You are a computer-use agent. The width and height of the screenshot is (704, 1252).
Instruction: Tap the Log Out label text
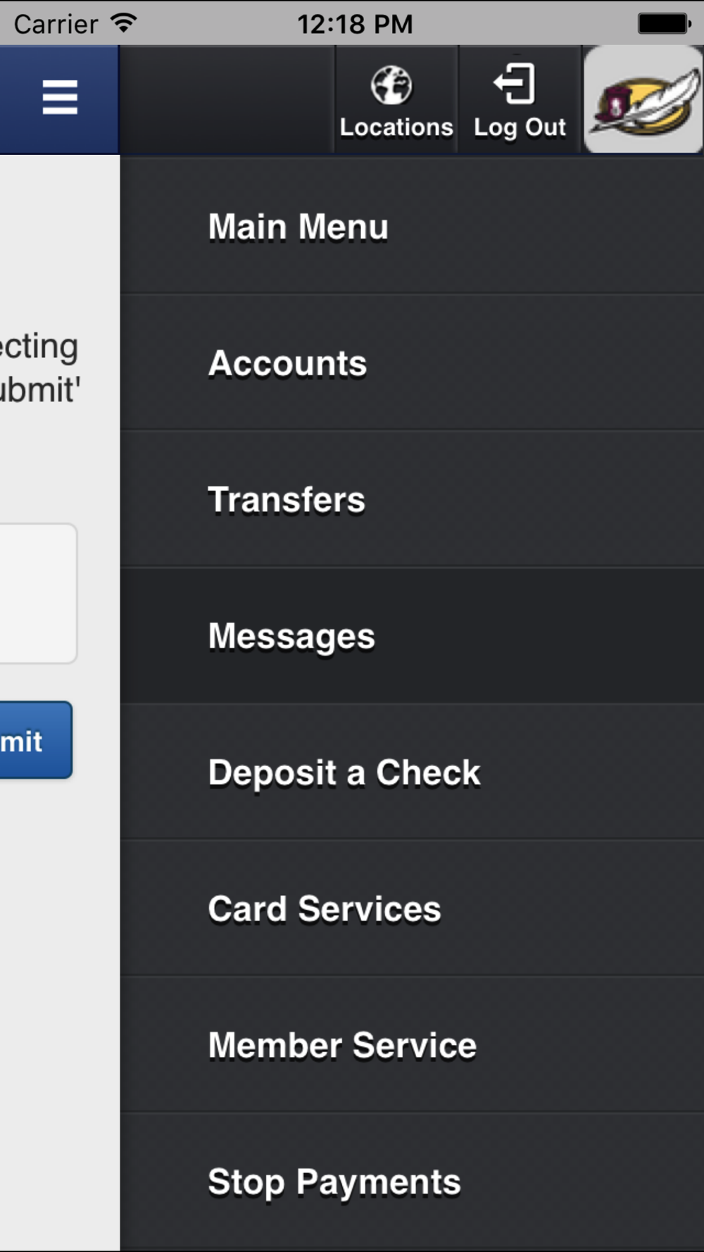(520, 127)
